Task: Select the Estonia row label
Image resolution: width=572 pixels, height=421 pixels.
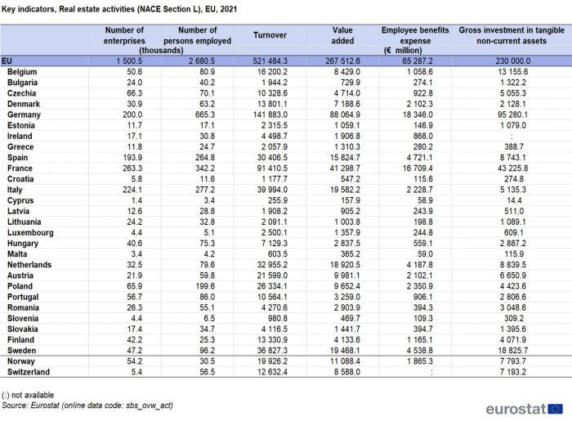Action: pyautogui.click(x=20, y=126)
